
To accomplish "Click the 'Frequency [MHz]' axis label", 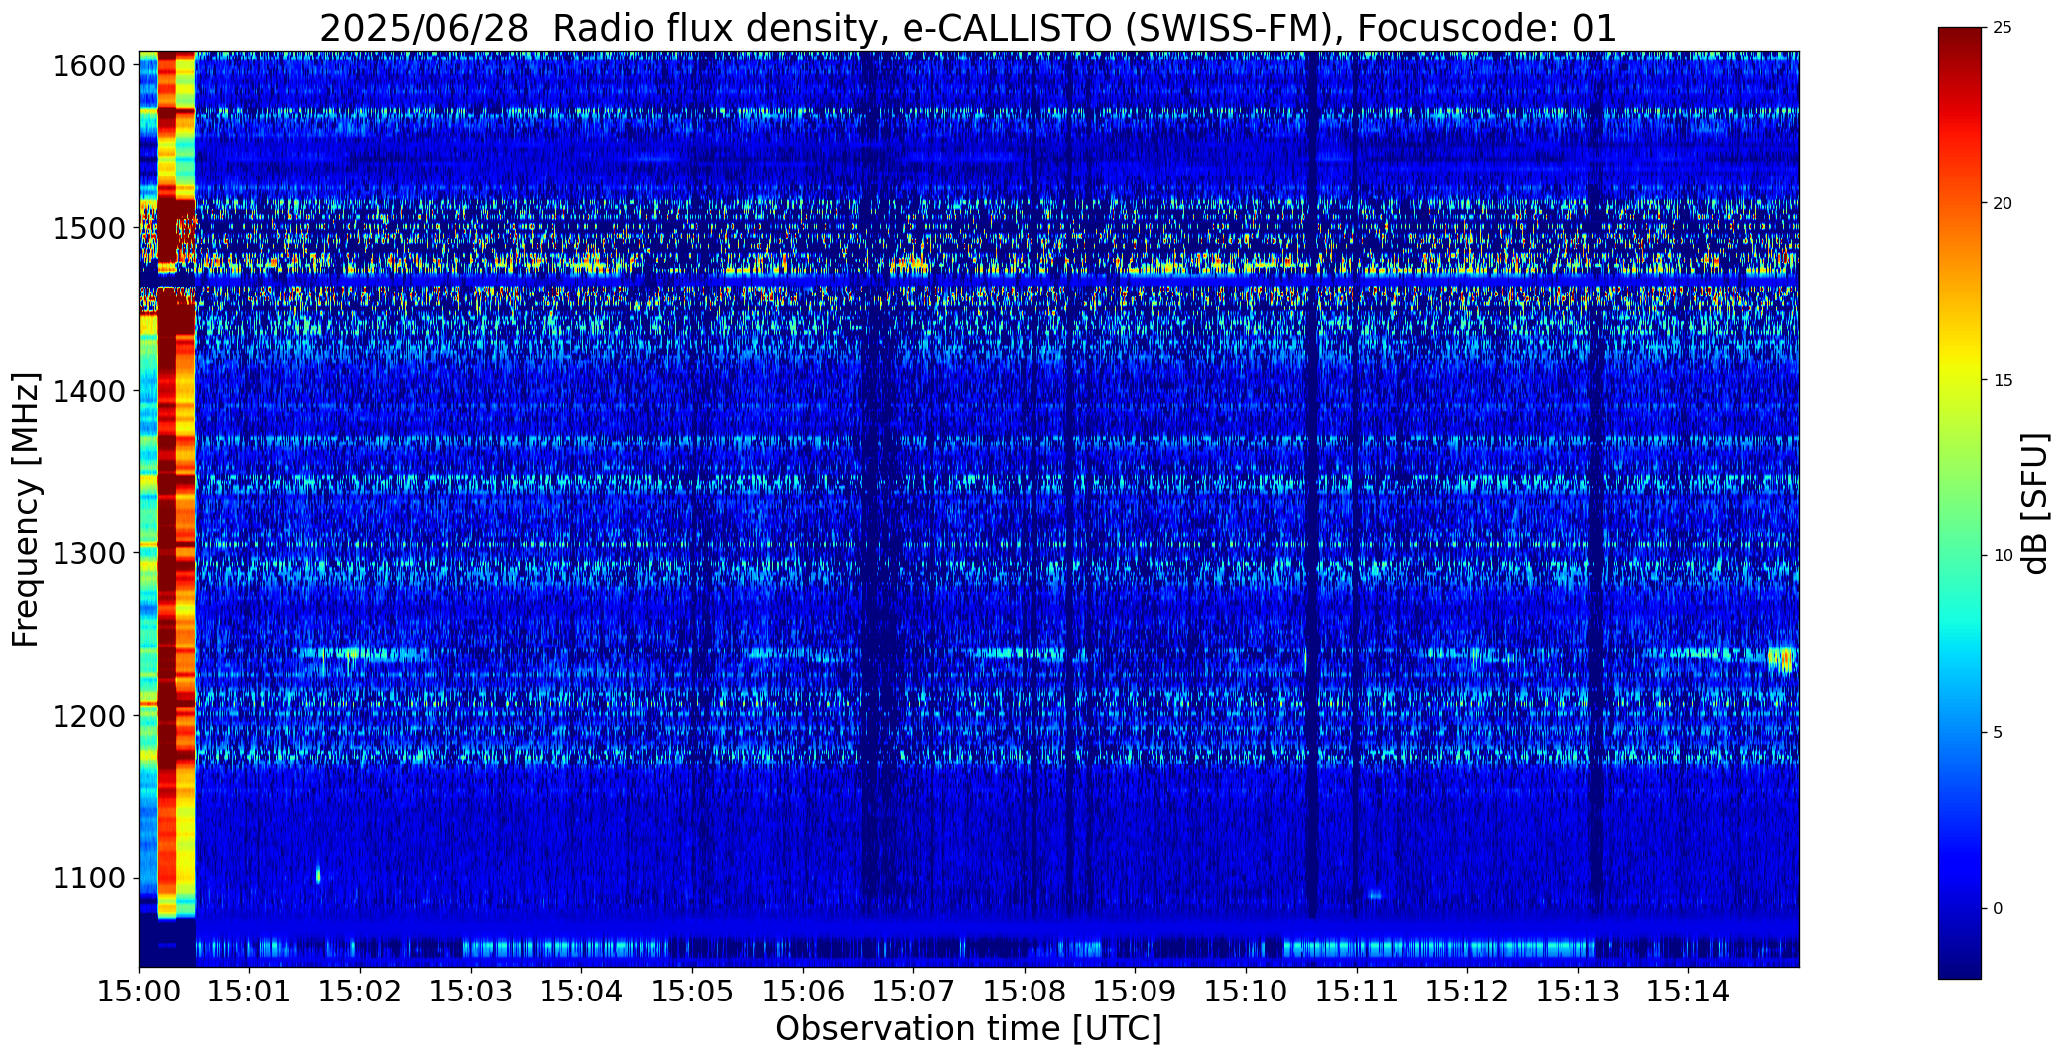I will point(26,509).
